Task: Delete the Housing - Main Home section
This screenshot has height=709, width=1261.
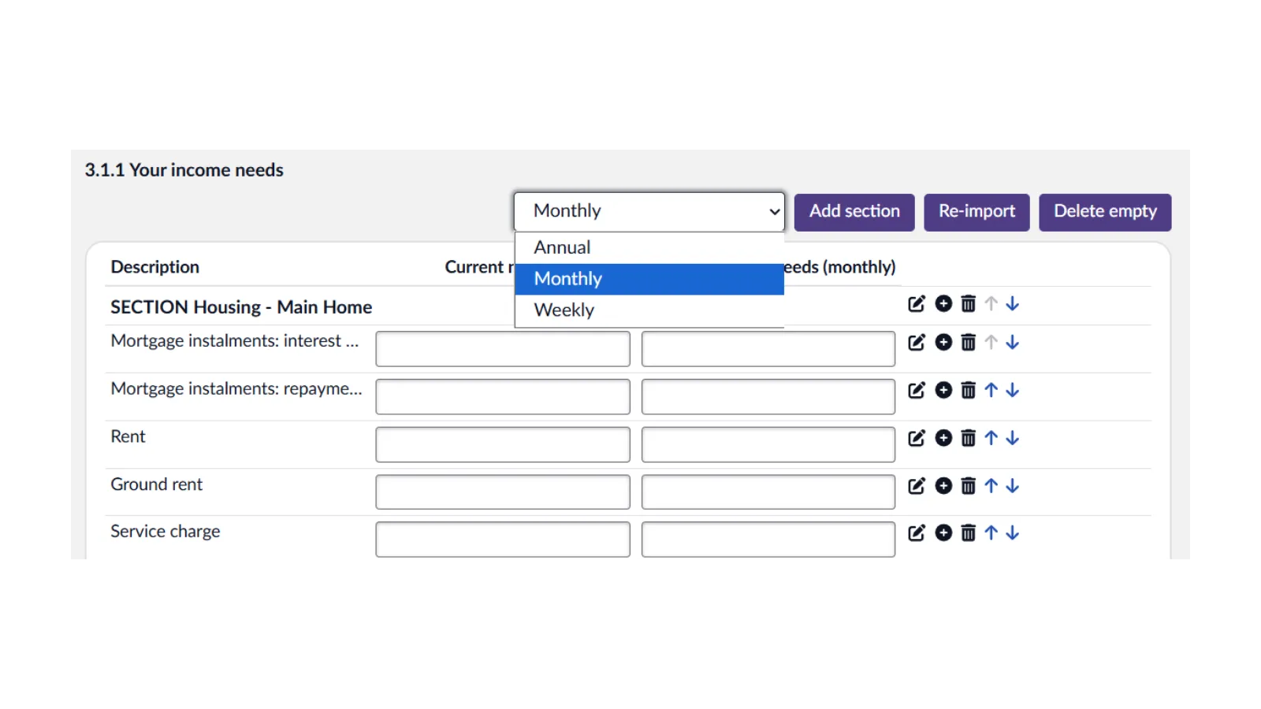Action: point(968,304)
